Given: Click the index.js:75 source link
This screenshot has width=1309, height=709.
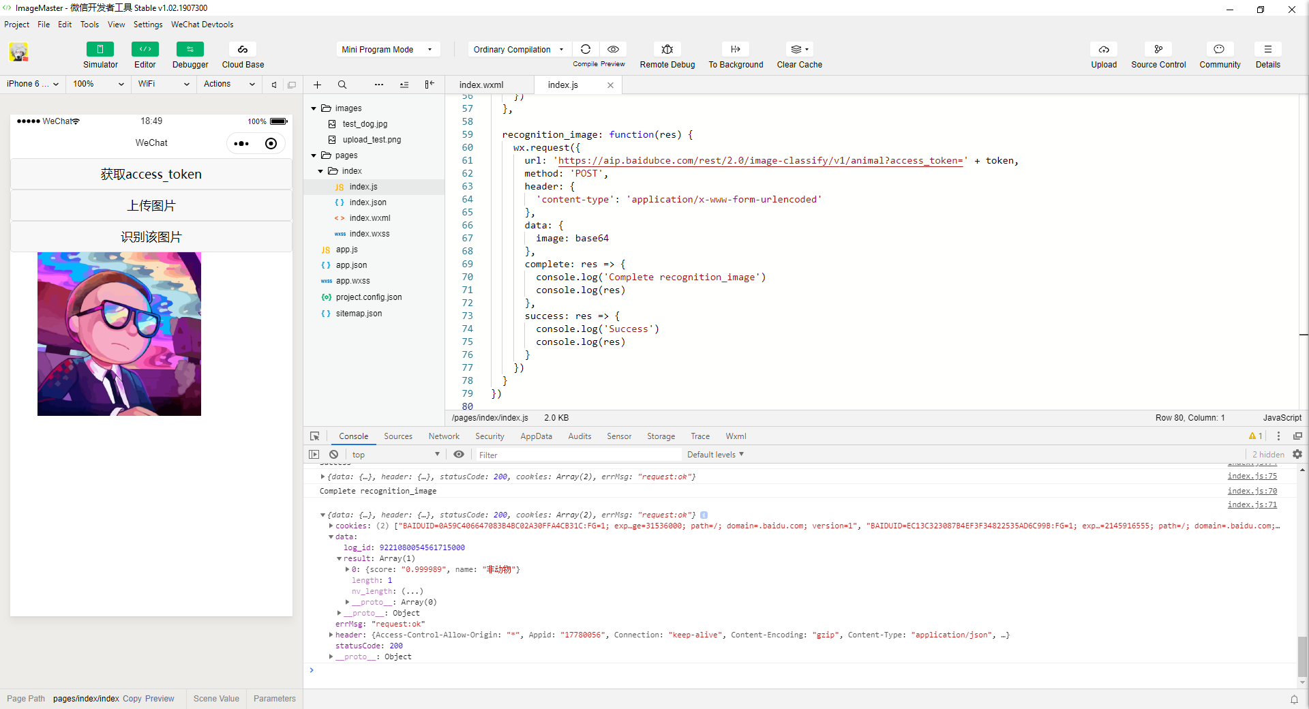Looking at the screenshot, I should pyautogui.click(x=1252, y=477).
